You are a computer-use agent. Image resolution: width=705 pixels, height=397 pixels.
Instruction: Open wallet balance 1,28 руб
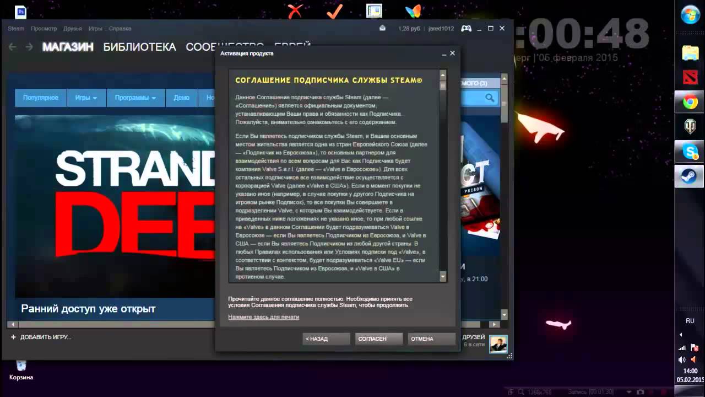pyautogui.click(x=409, y=28)
